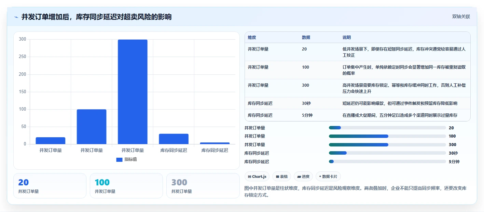This screenshot has width=484, height=212.
Task: Open the data card showing 20
Action: 50,186
